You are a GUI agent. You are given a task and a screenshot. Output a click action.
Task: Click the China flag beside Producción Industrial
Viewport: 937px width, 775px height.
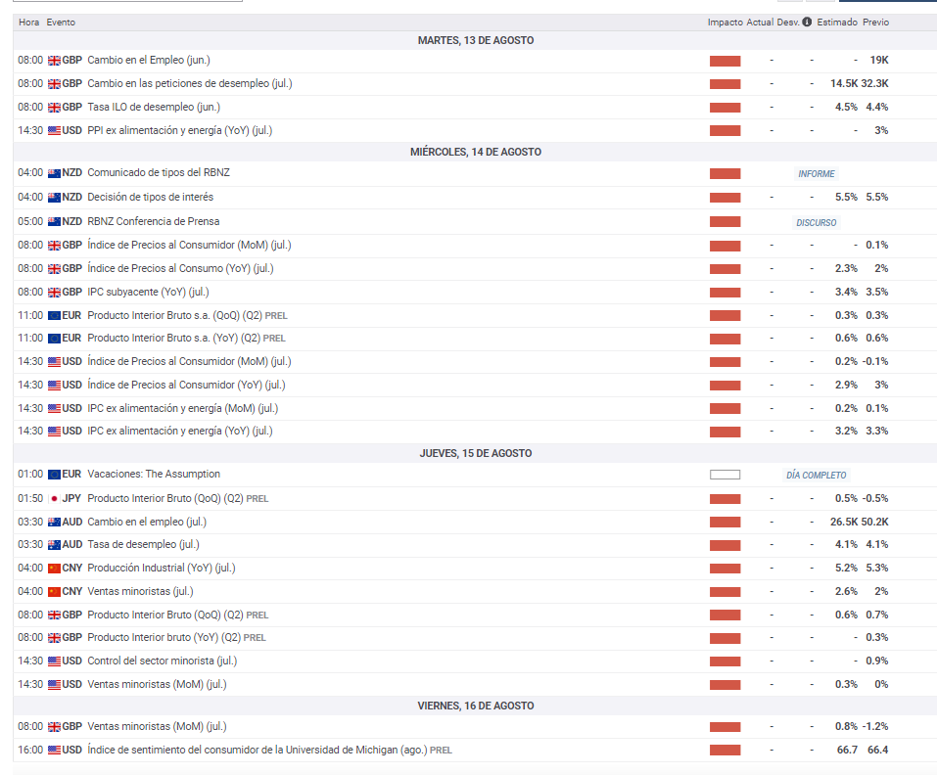[x=54, y=568]
